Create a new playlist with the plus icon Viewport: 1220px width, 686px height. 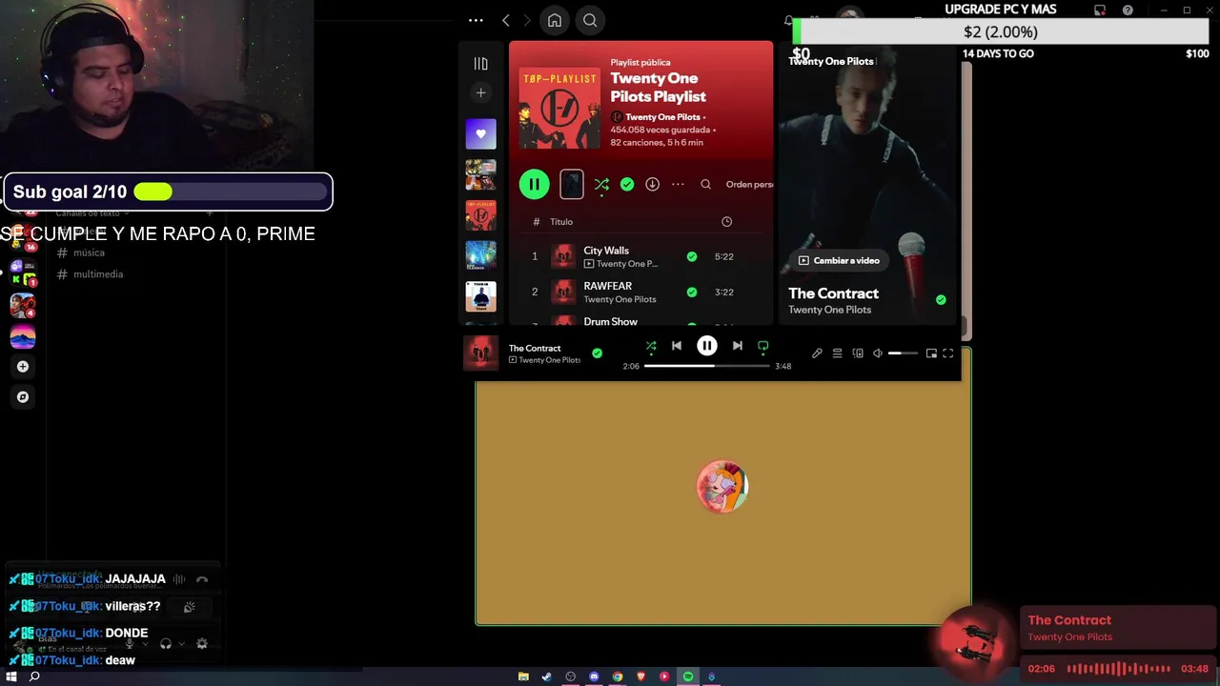[x=480, y=92]
